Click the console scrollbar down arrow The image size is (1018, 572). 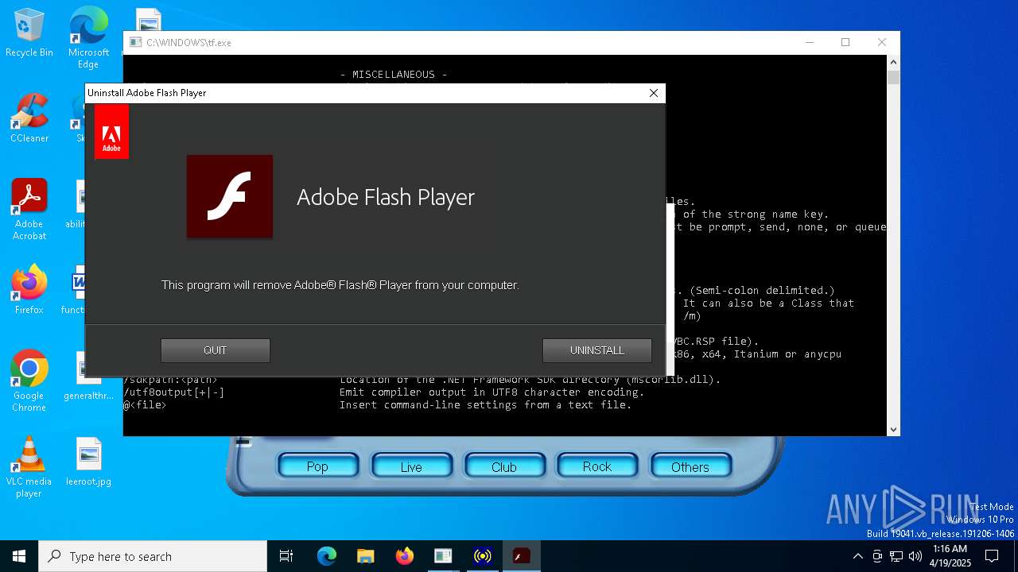pos(893,429)
